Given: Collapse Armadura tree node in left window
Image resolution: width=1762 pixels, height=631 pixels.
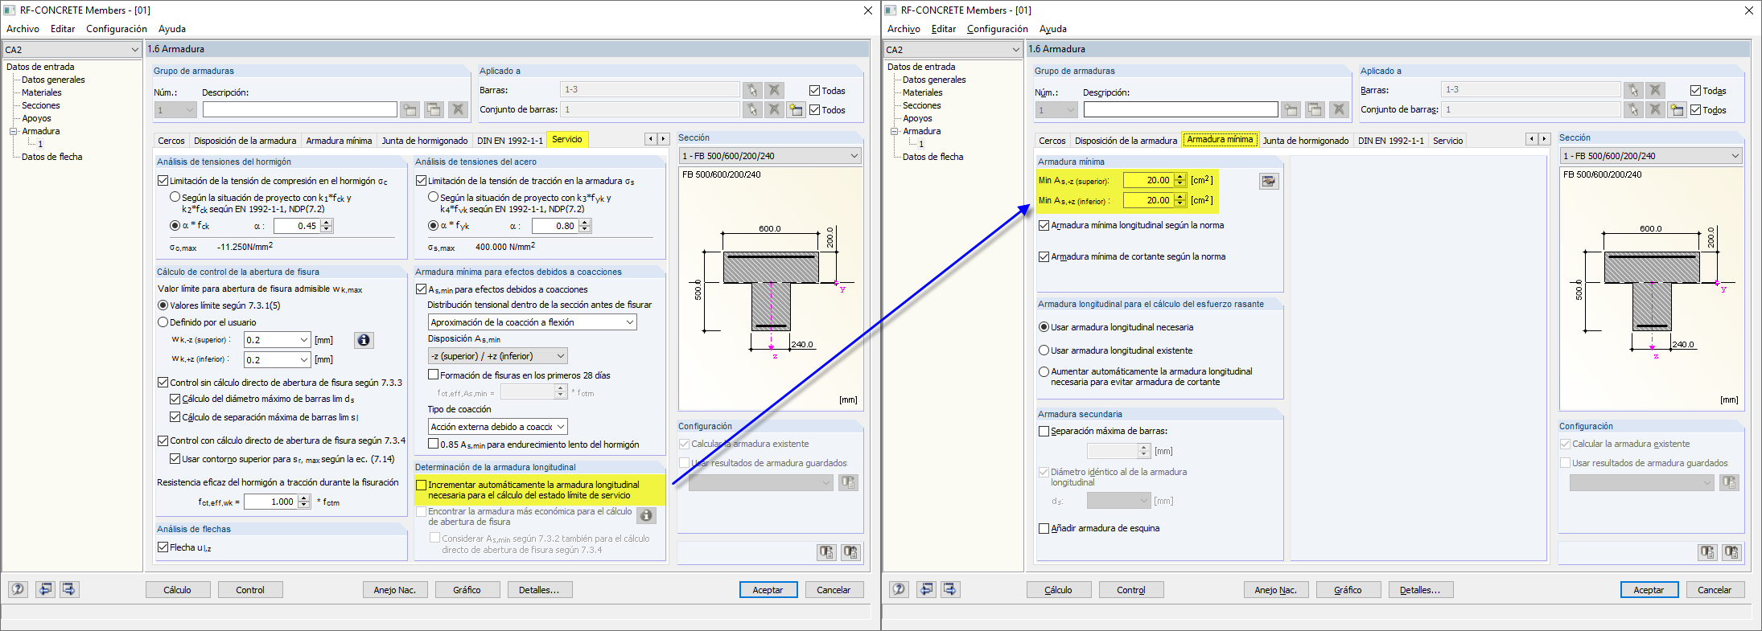Looking at the screenshot, I should 13,131.
